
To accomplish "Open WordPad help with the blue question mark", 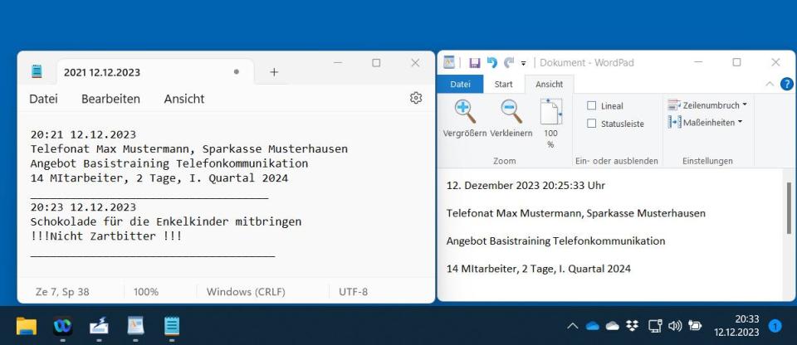I will (x=786, y=84).
